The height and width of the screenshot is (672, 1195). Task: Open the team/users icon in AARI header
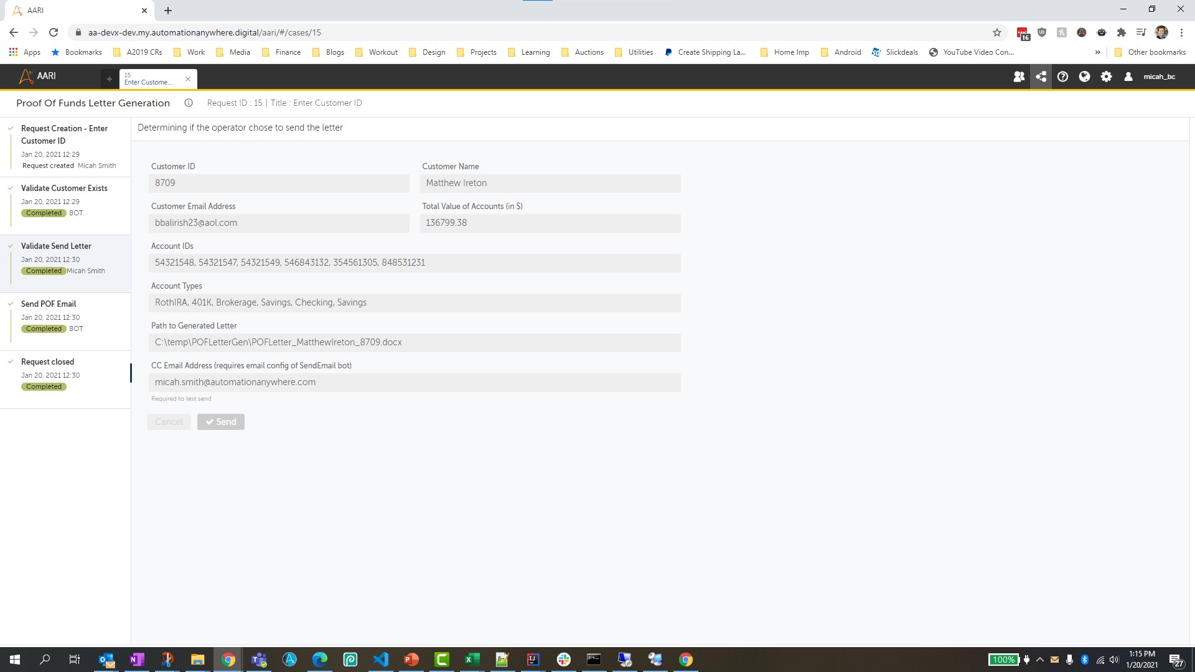point(1019,77)
